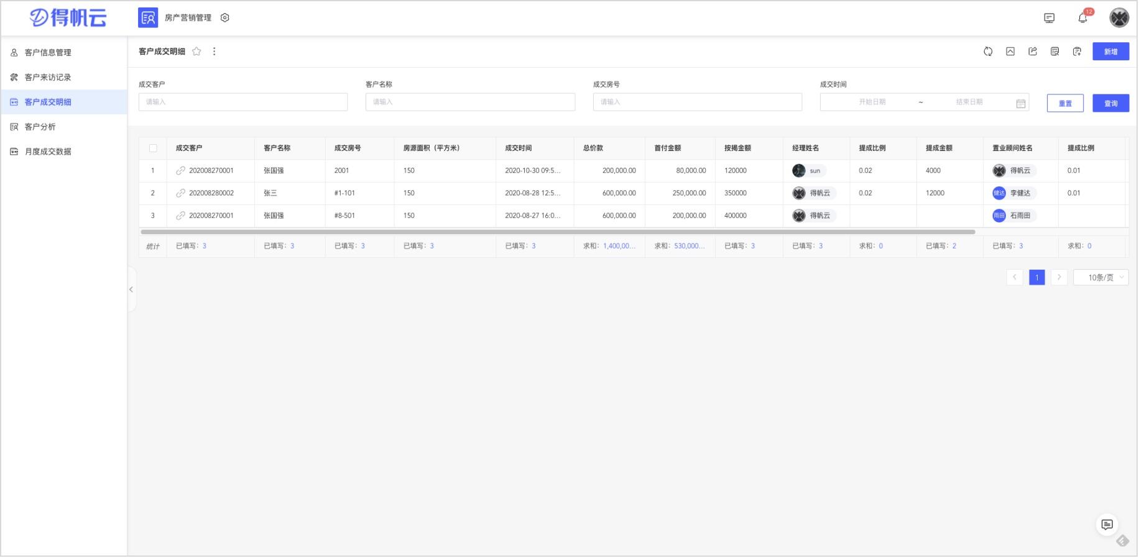Click the clipboard add icon
This screenshot has width=1139, height=558.
pos(1077,52)
